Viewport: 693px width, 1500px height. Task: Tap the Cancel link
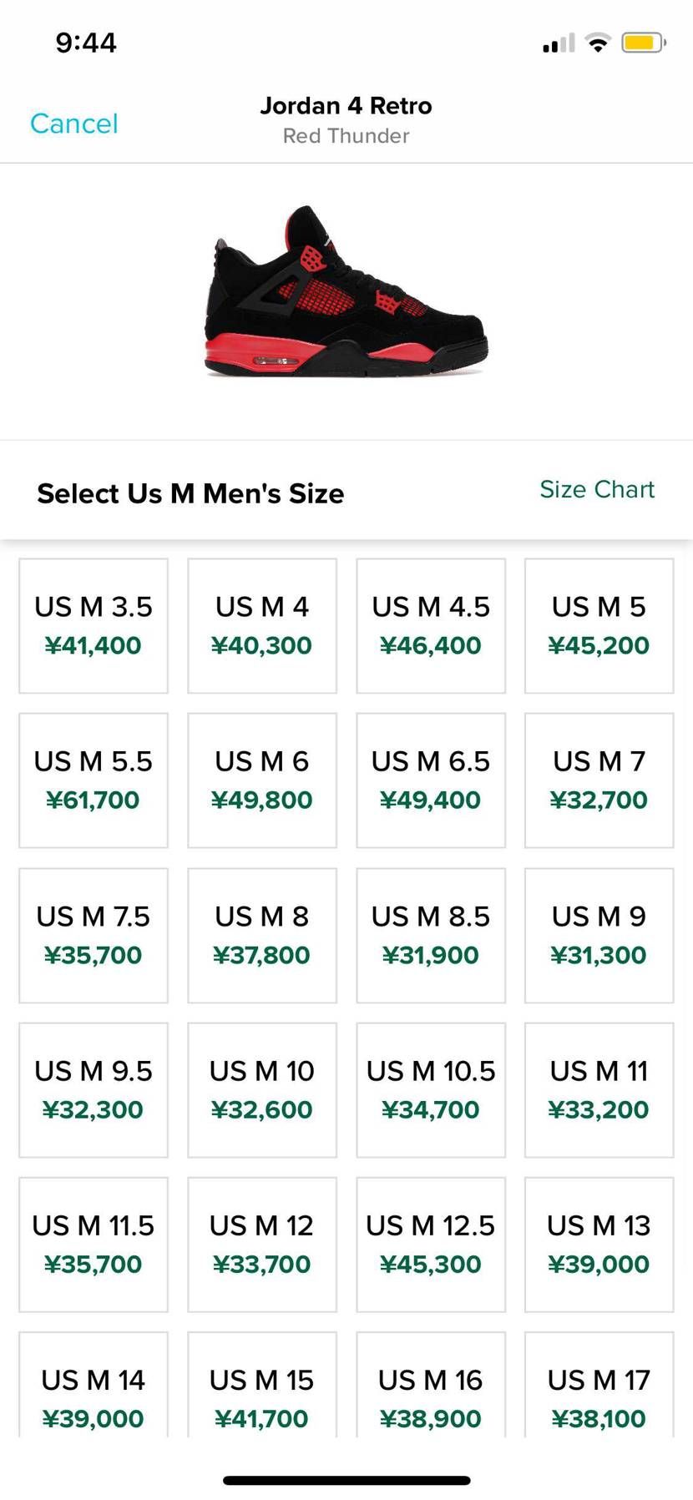tap(73, 124)
